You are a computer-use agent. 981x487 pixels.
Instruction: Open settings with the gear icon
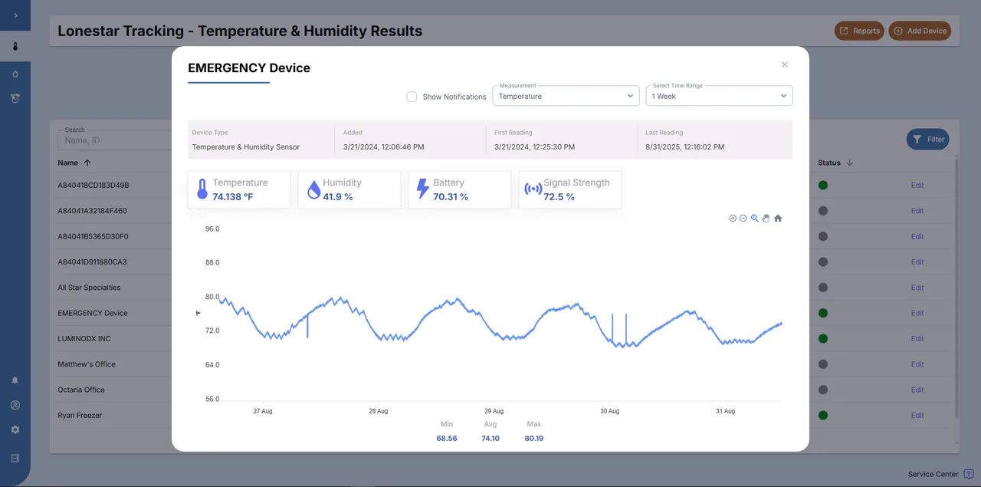click(x=15, y=429)
